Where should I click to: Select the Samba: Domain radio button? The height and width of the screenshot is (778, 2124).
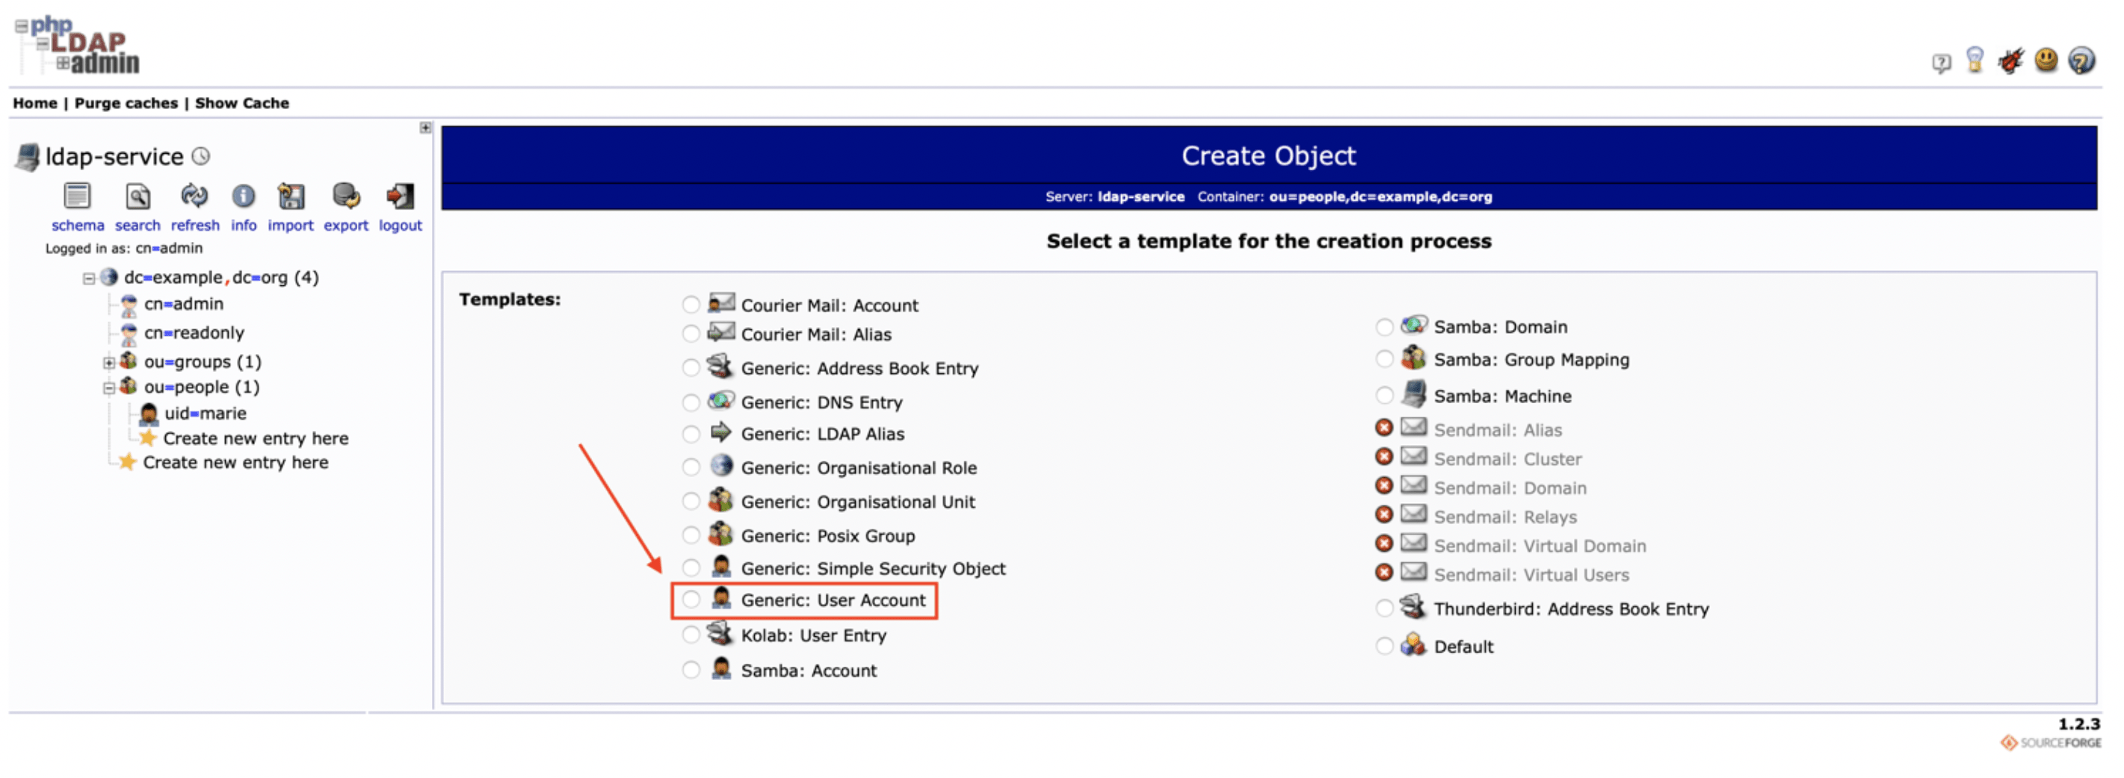pyautogui.click(x=1384, y=327)
